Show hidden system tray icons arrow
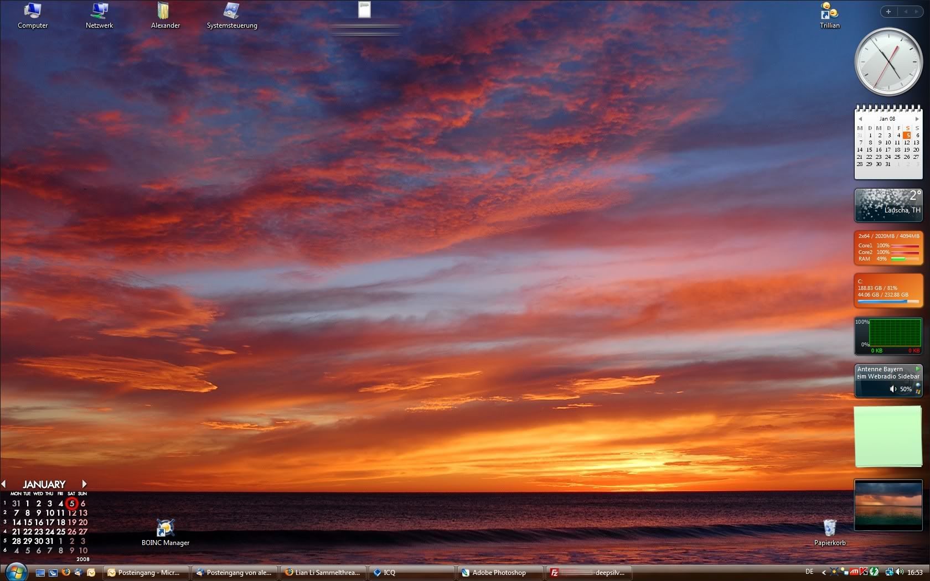Viewport: 930px width, 581px height. pyautogui.click(x=824, y=573)
